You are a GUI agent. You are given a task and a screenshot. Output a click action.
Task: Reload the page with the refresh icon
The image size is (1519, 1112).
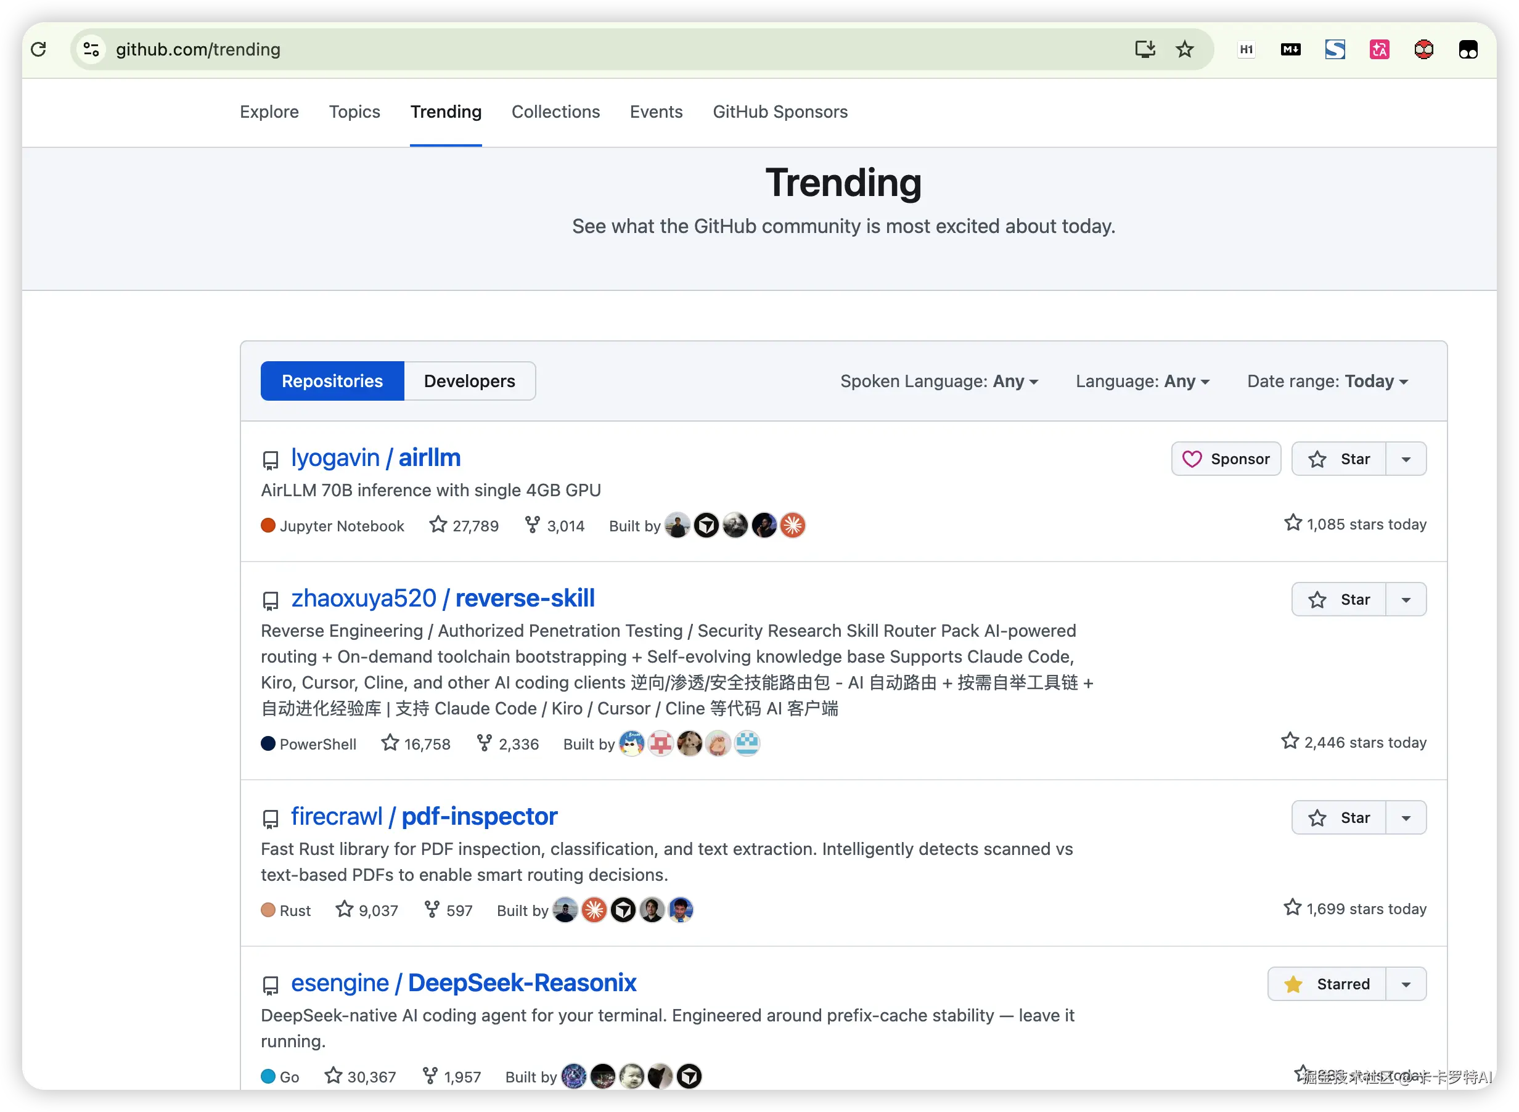click(39, 49)
